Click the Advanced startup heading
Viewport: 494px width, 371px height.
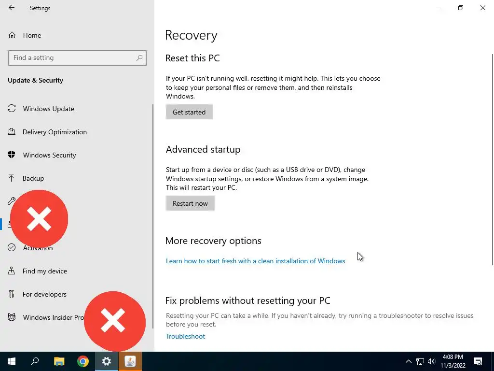[203, 149]
